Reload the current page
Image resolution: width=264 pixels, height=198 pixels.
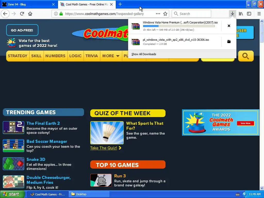22,14
